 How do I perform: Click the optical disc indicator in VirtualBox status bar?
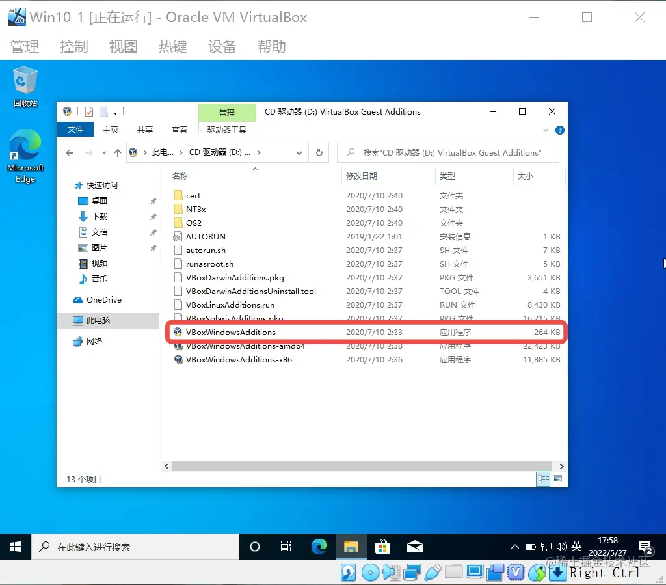click(370, 573)
